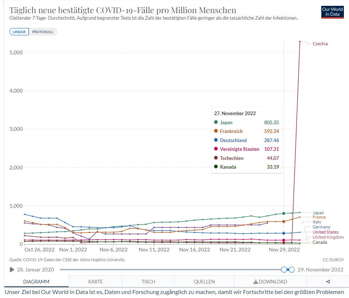Click the United Kingdom line label
This screenshot has height=298, width=349.
[328, 237]
